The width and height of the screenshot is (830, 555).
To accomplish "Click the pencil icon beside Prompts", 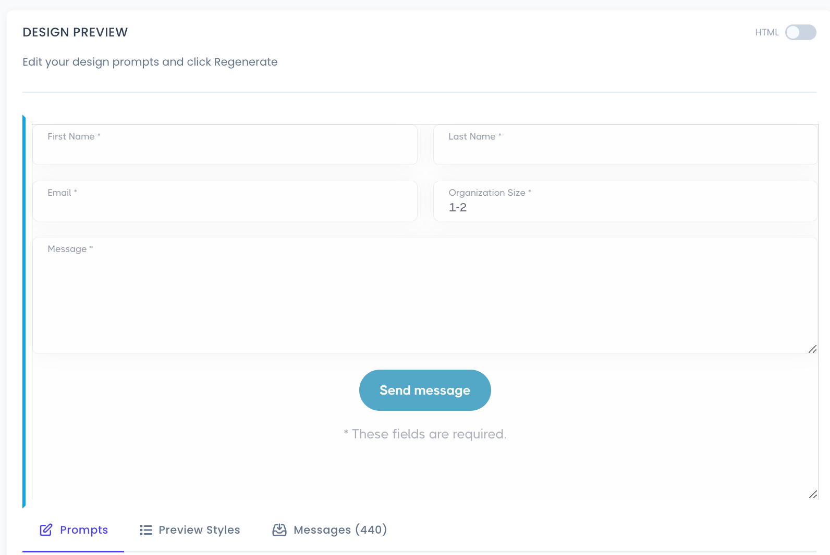I will [x=46, y=529].
